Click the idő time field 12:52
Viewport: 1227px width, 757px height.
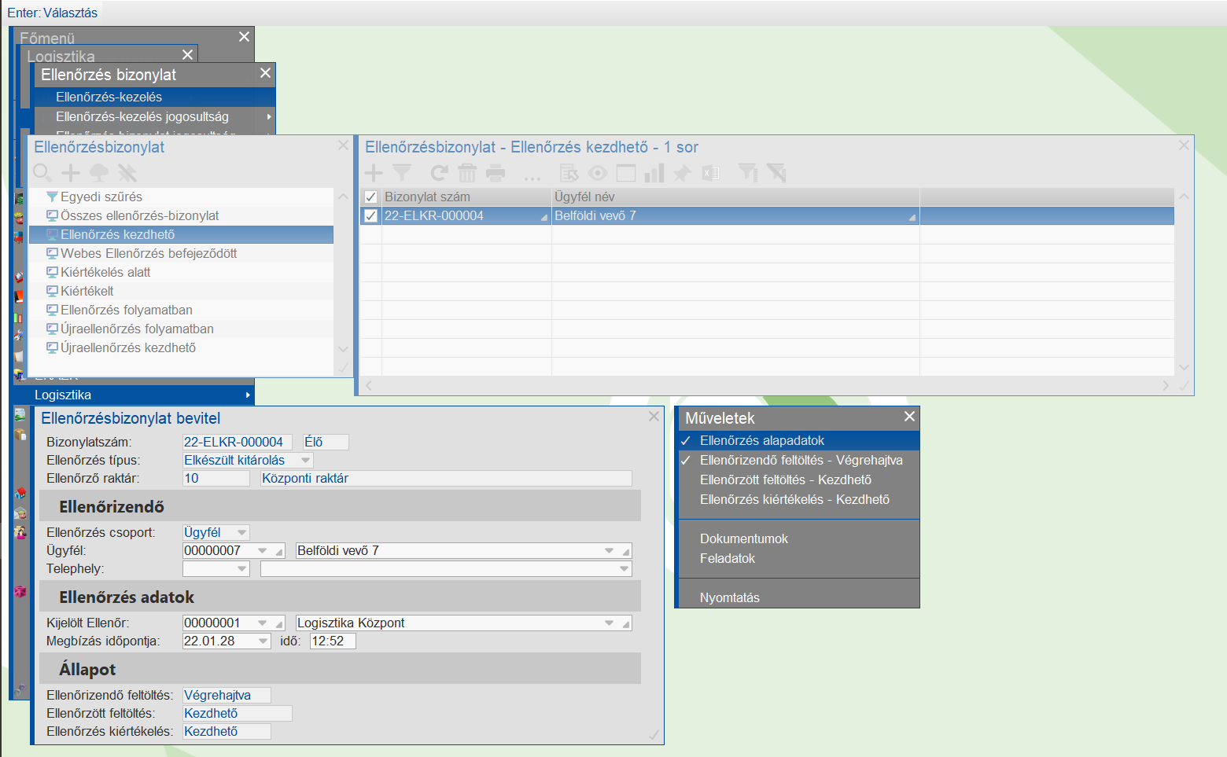[333, 641]
